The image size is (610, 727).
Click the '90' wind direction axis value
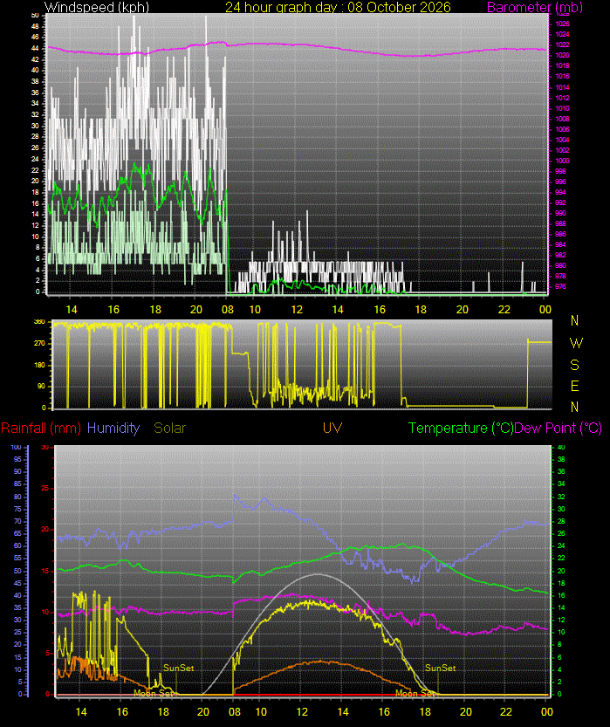[x=41, y=387]
